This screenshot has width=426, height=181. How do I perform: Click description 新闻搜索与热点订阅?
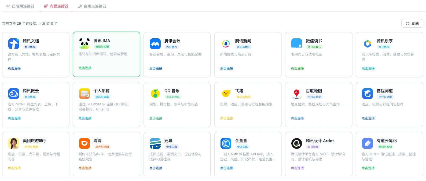click(236, 54)
